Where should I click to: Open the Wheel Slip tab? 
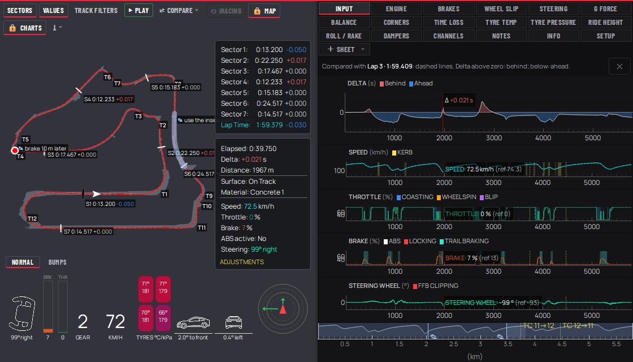pyautogui.click(x=501, y=8)
